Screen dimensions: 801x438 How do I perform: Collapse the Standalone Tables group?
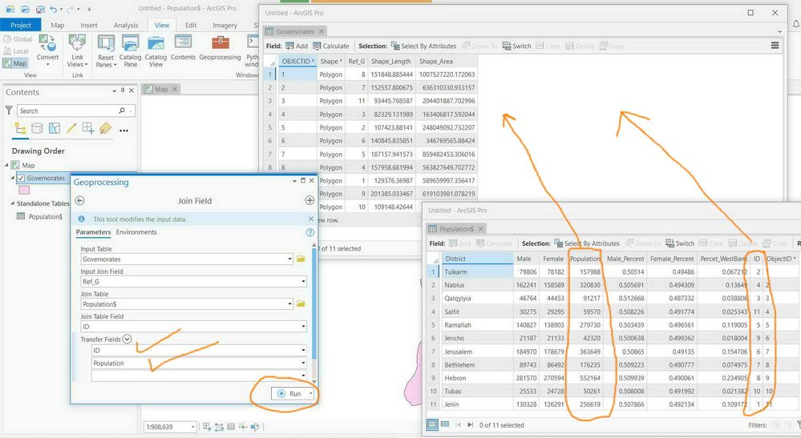[13, 203]
